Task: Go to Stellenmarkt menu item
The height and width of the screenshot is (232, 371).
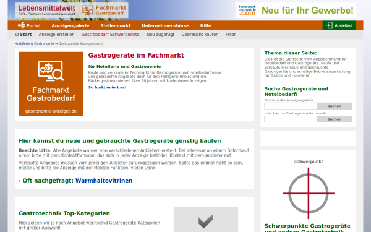Action: (115, 25)
